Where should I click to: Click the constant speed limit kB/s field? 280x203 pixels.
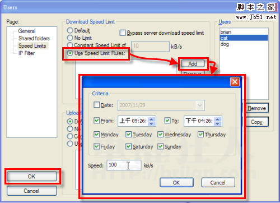coord(150,46)
